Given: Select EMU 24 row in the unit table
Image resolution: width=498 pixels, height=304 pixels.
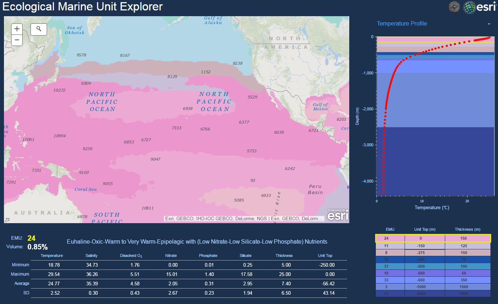Looking at the screenshot, I should coord(433,238).
